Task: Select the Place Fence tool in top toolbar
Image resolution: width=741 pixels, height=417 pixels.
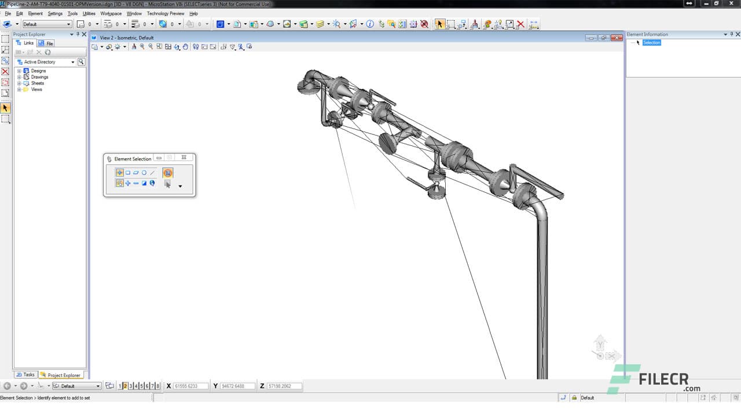Action: [451, 24]
